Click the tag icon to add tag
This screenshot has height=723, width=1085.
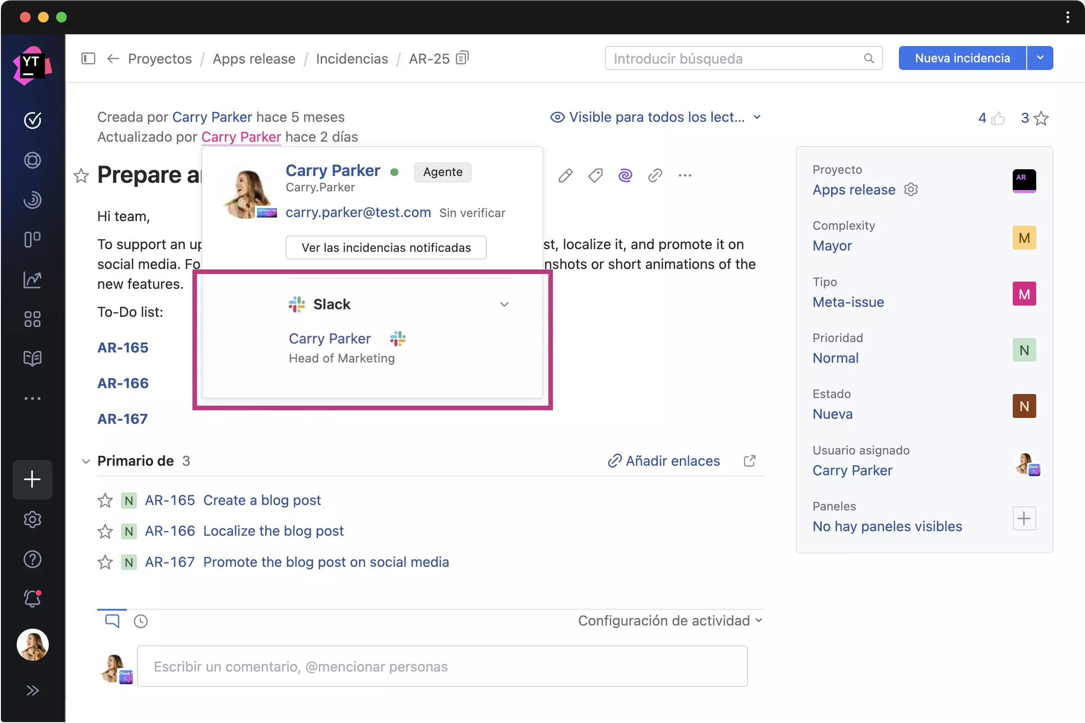pos(595,175)
